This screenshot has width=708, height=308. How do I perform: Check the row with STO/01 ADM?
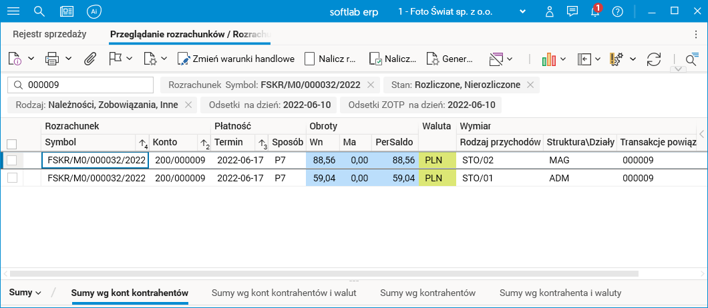coord(12,178)
